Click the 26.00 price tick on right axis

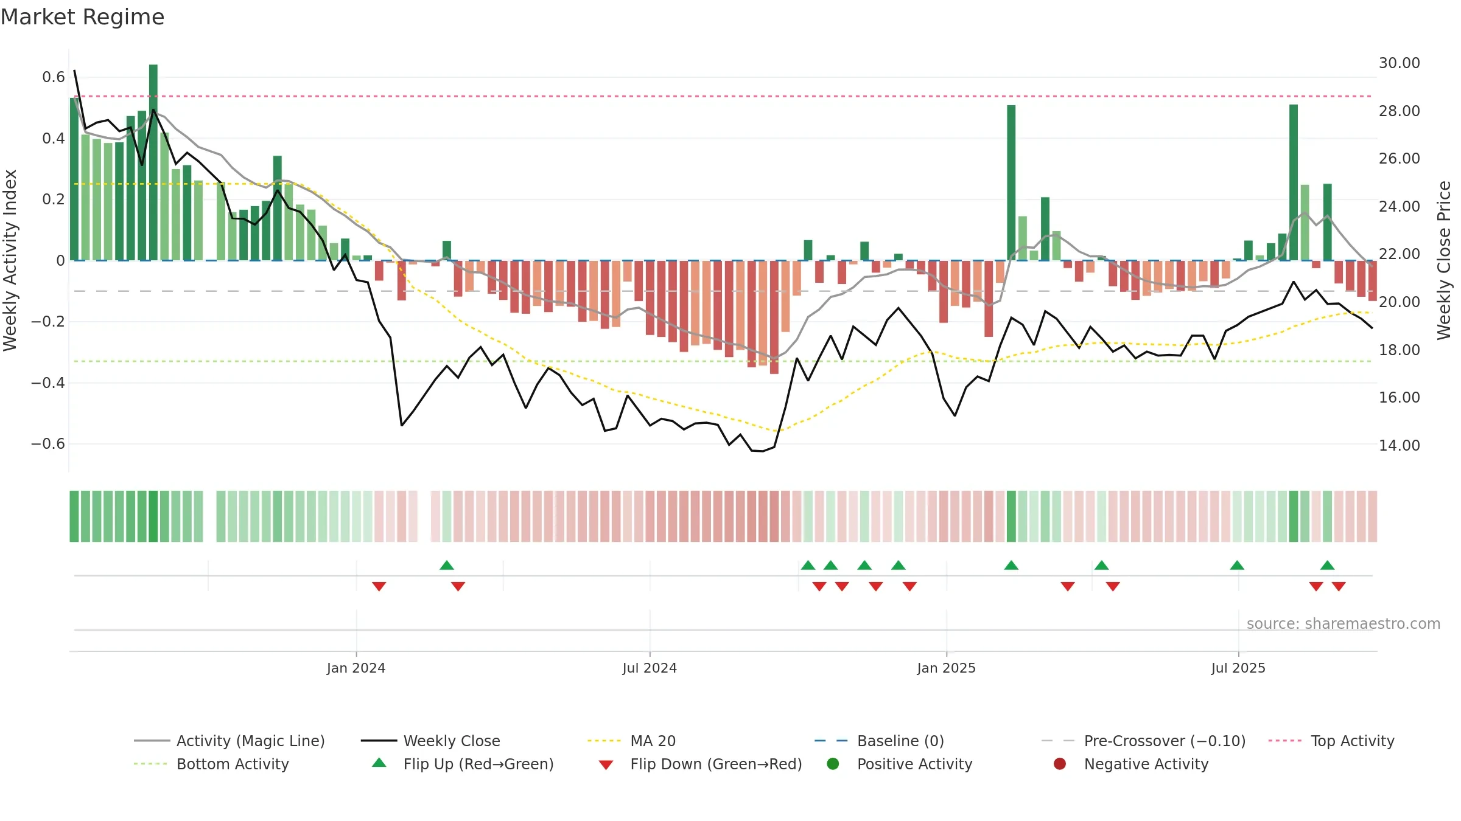point(1400,159)
